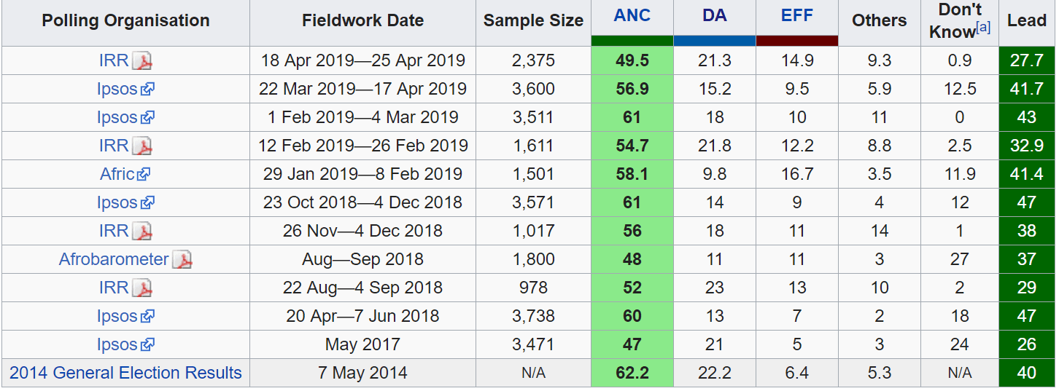Follow the Afrobarometer text link
This screenshot has width=1059, height=391.
click(114, 259)
